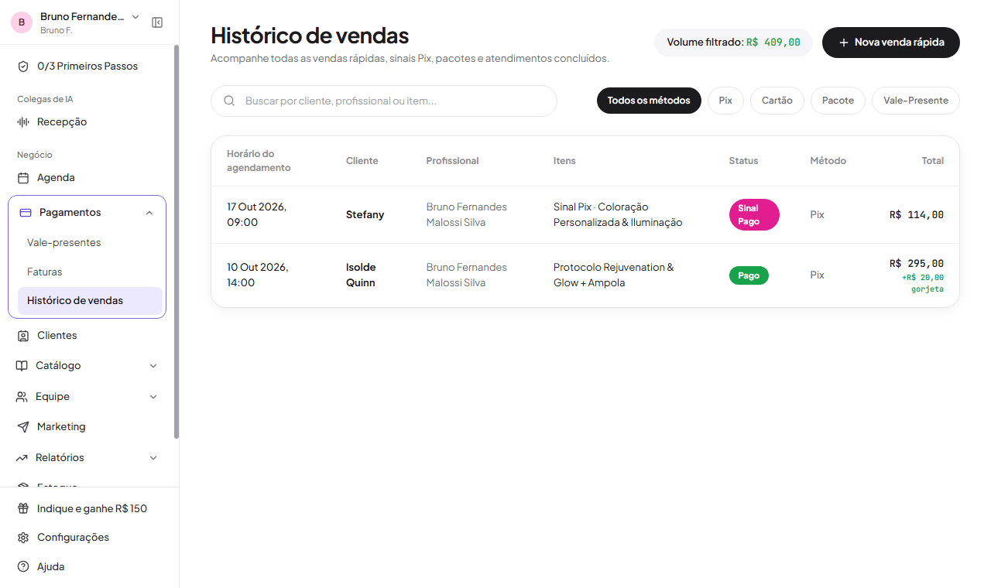Screen dimensions: 991x588
Task: Open the Isolde Quinn client row
Action: click(x=585, y=275)
